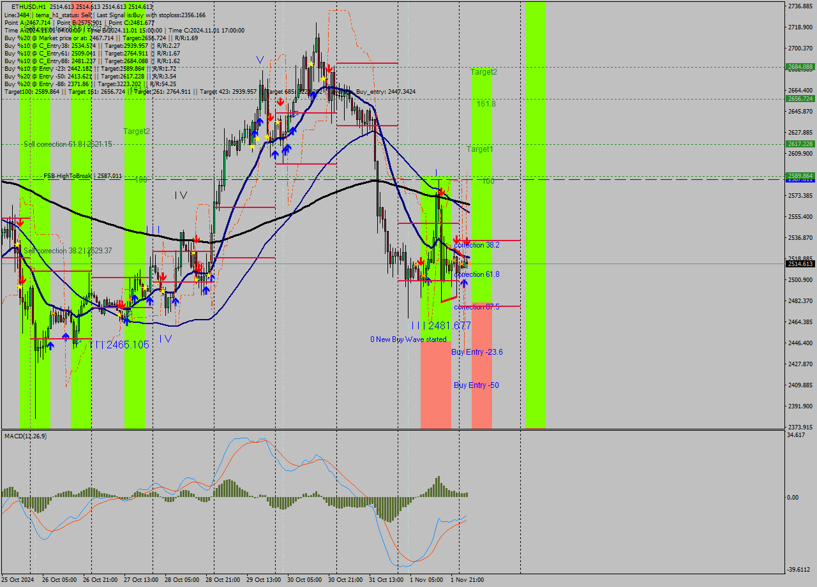
Task: Select the green 2684.088 price tag
Action: coord(800,66)
